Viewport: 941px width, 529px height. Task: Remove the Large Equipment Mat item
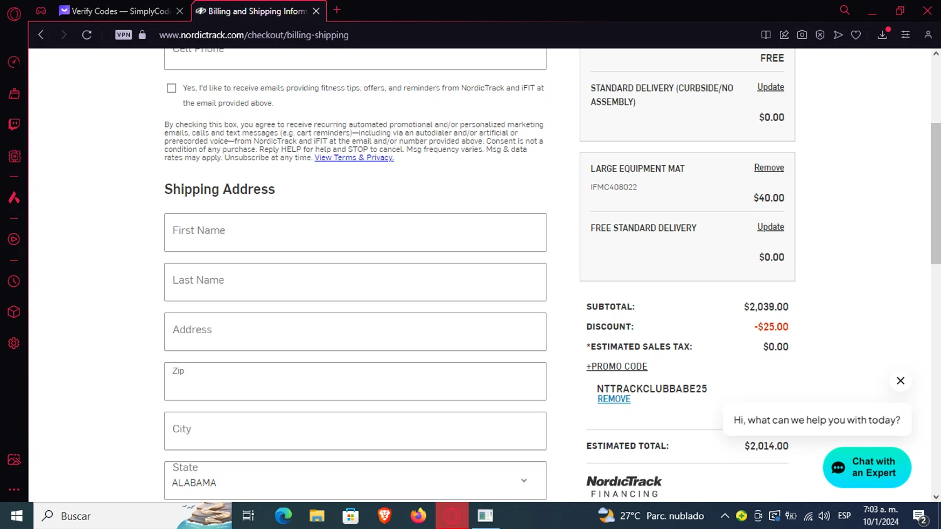click(769, 168)
